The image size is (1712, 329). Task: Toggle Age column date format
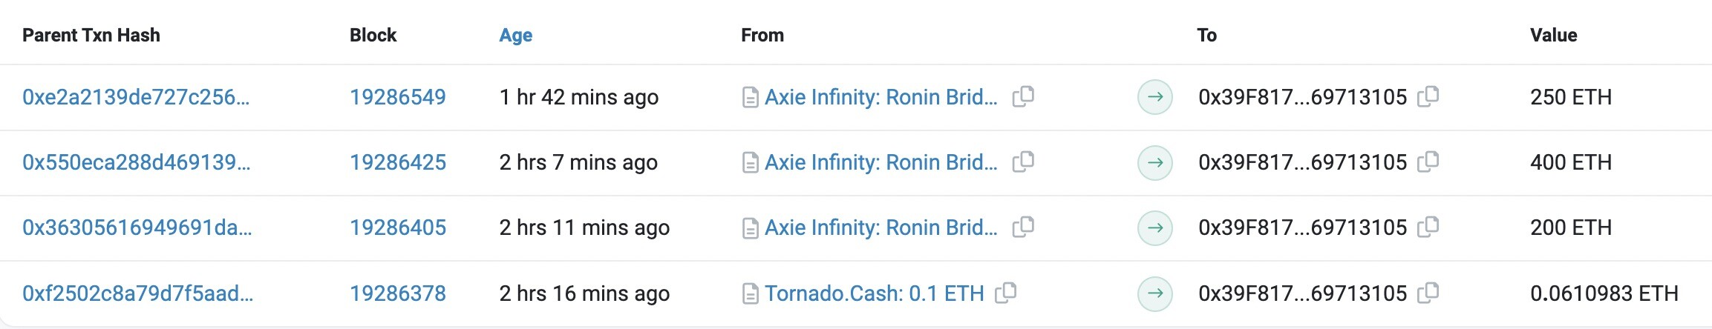point(516,35)
